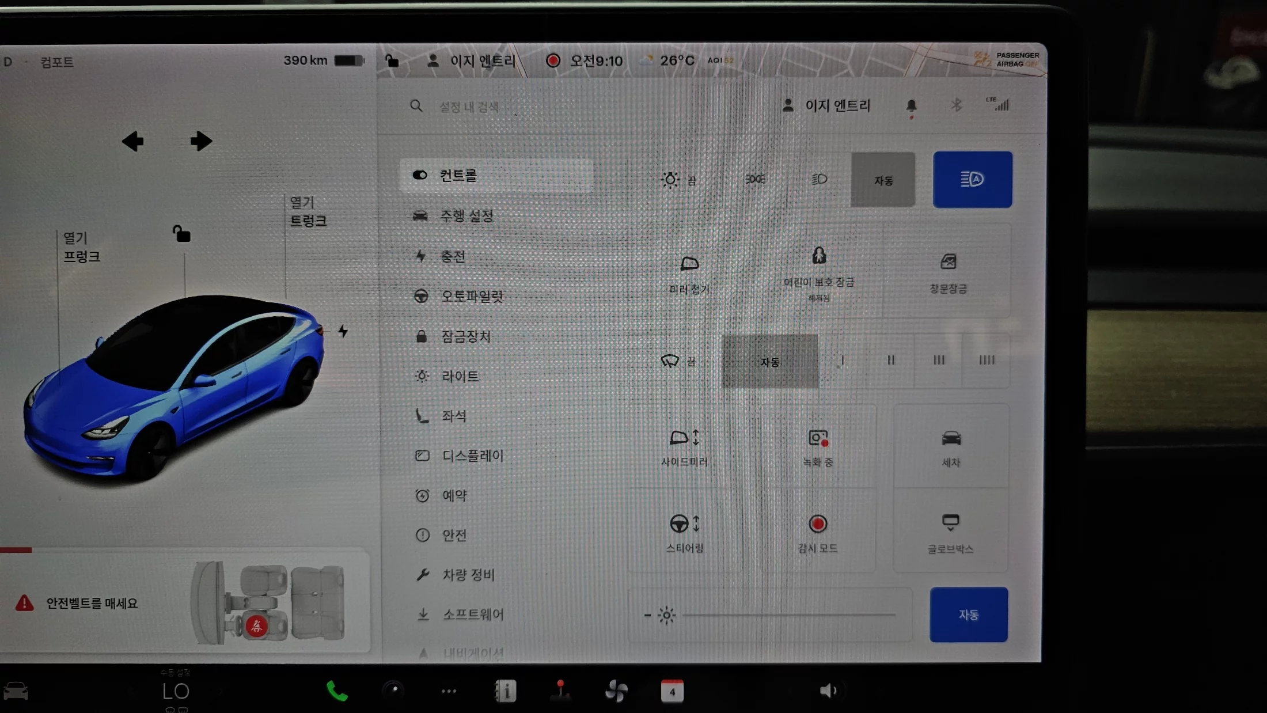Tap the mirror fold (미러 접기) icon

[x=689, y=265]
